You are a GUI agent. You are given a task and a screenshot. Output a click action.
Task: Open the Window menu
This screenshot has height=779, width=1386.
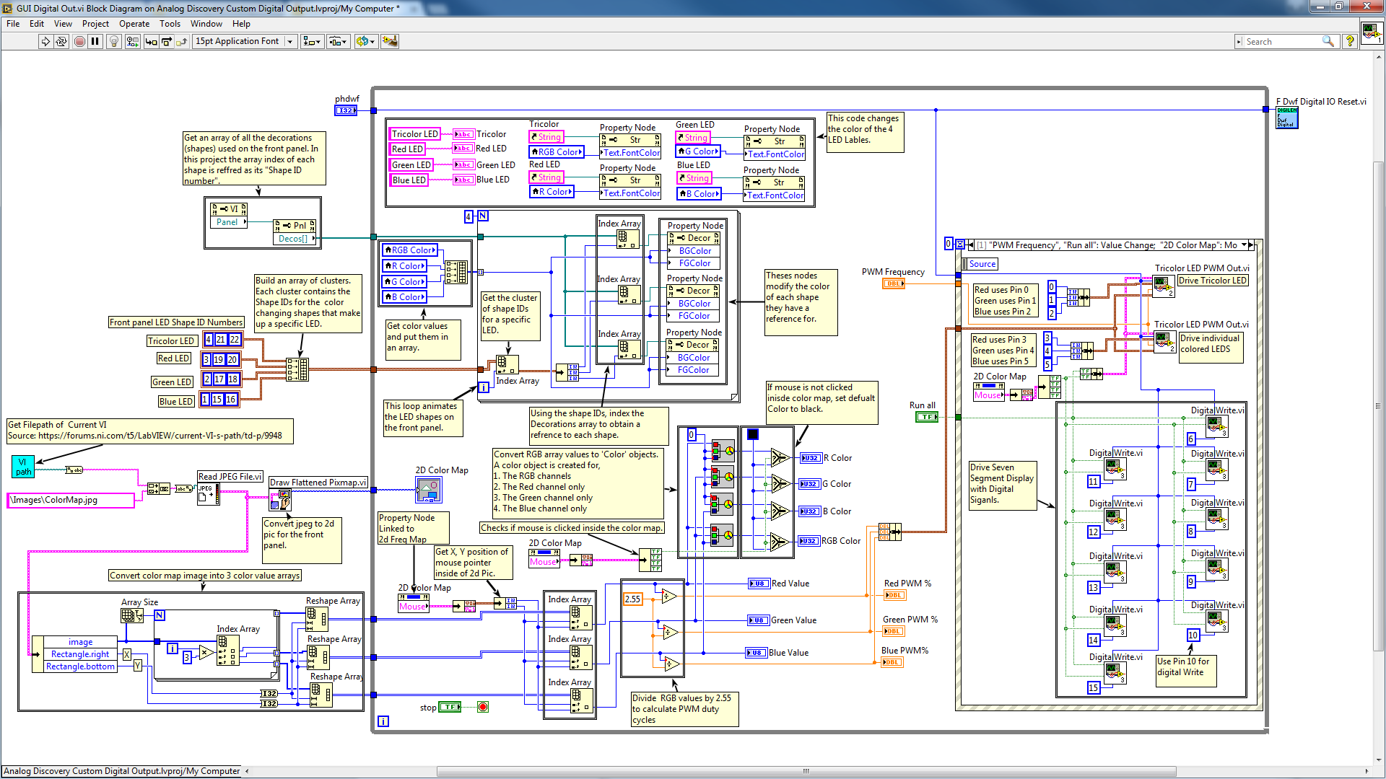click(x=206, y=24)
